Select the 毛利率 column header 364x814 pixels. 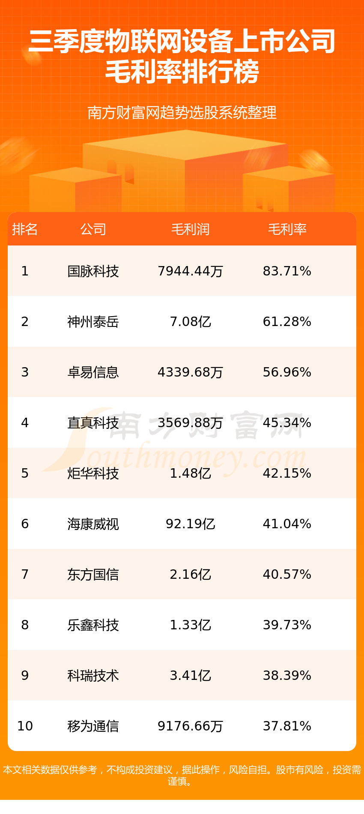click(287, 230)
